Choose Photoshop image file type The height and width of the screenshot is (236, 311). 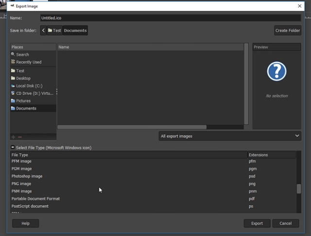(27, 176)
